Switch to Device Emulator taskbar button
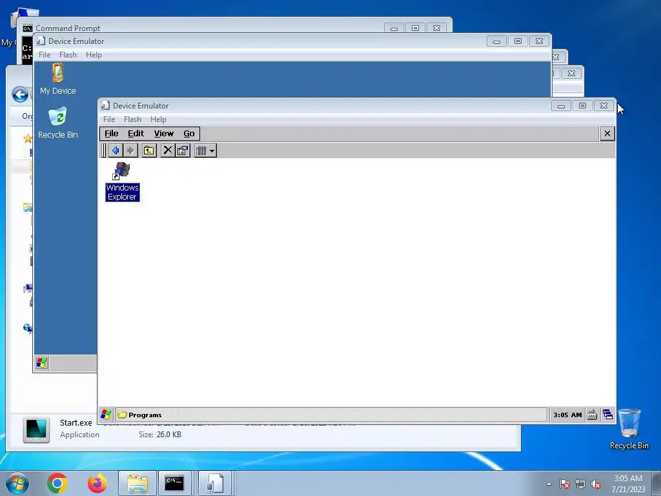661x496 pixels. tap(214, 483)
